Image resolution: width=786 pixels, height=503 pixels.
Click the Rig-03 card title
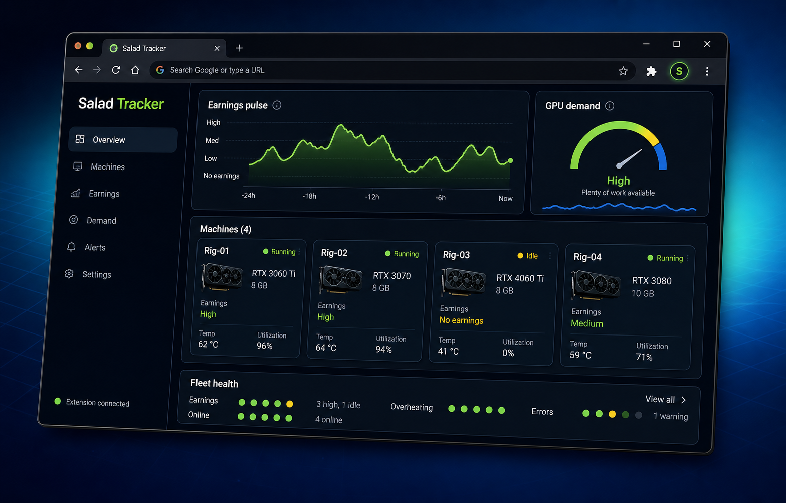pos(457,255)
